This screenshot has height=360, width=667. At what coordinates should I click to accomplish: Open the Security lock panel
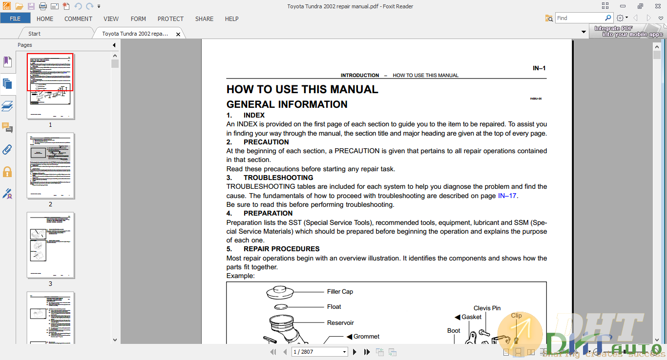7,172
